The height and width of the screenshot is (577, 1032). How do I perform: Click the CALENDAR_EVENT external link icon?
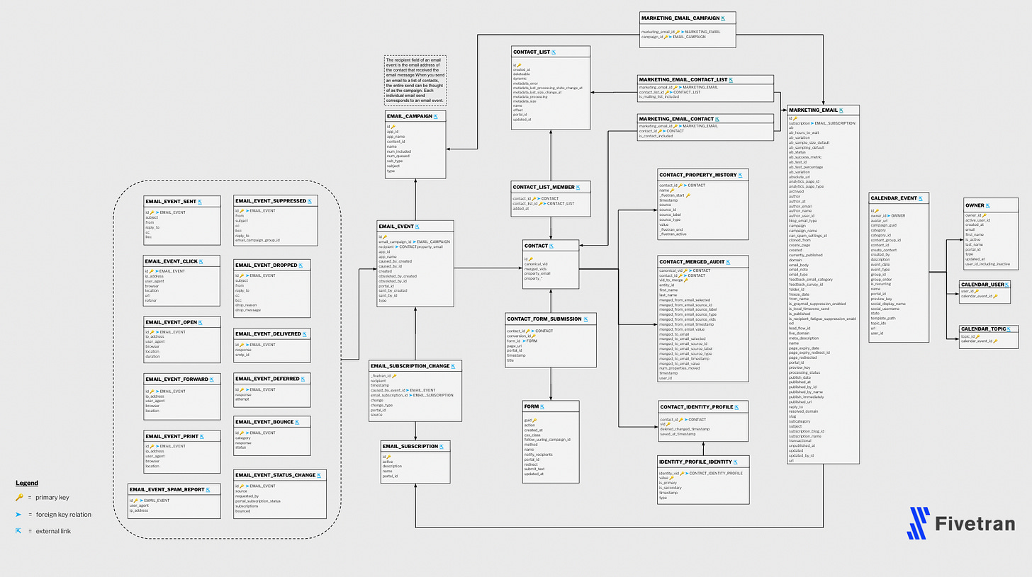click(922, 199)
